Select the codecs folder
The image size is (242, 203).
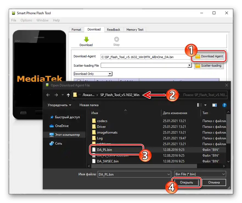[102, 121]
